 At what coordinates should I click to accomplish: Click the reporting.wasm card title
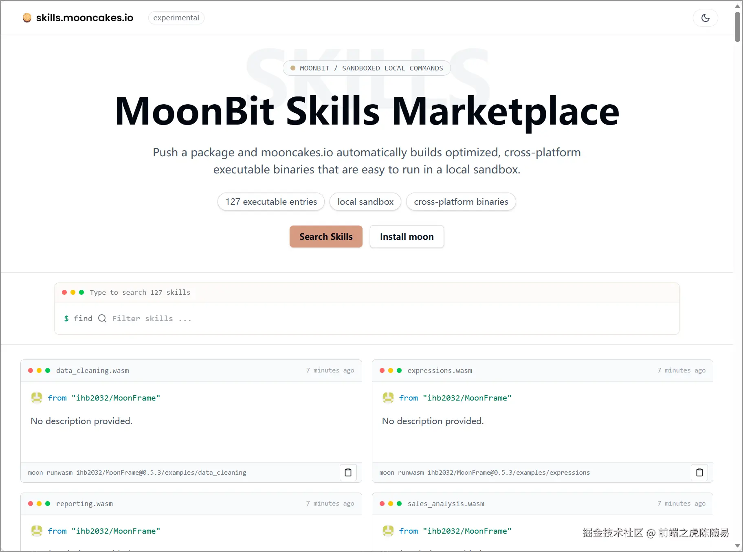pyautogui.click(x=84, y=504)
